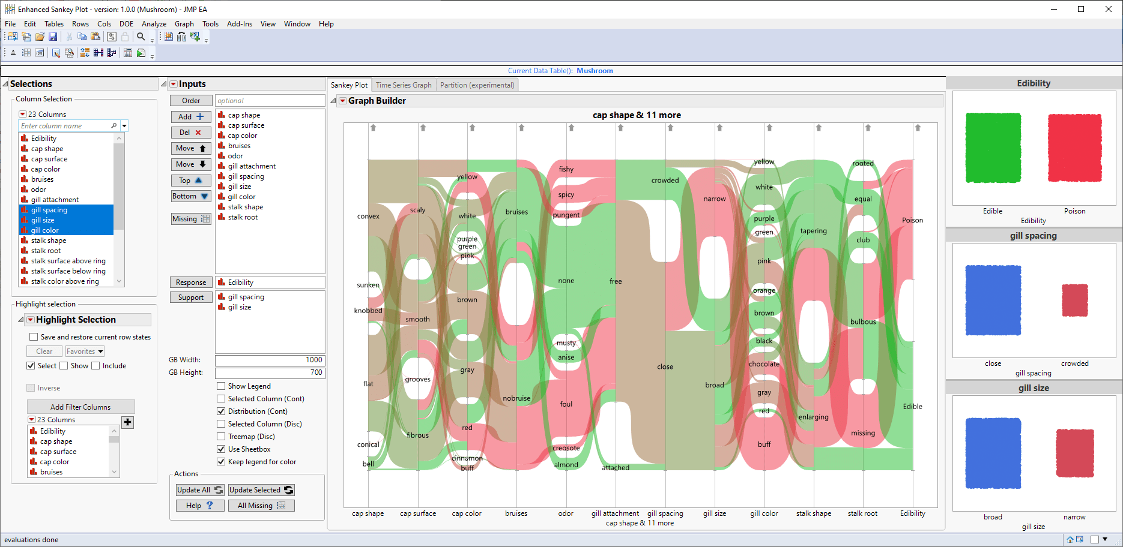1123x547 pixels.
Task: Select the Paste toolbar icon
Action: click(95, 36)
